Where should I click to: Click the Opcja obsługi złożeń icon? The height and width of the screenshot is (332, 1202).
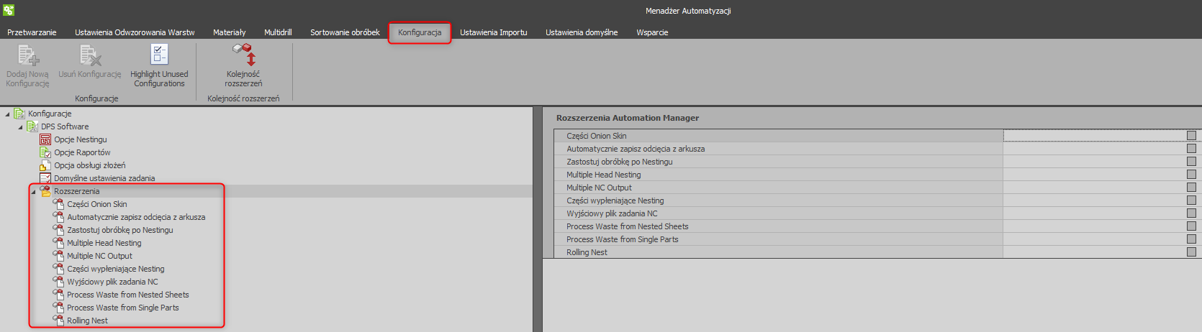(45, 165)
